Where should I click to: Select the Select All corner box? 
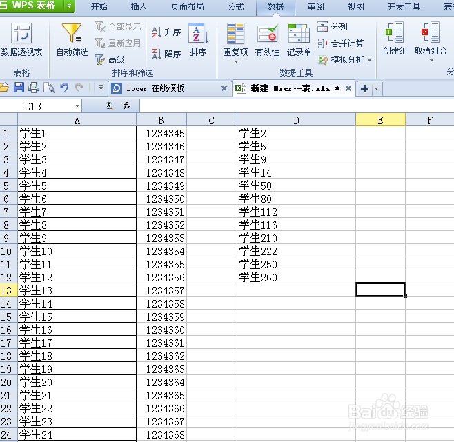click(x=9, y=120)
